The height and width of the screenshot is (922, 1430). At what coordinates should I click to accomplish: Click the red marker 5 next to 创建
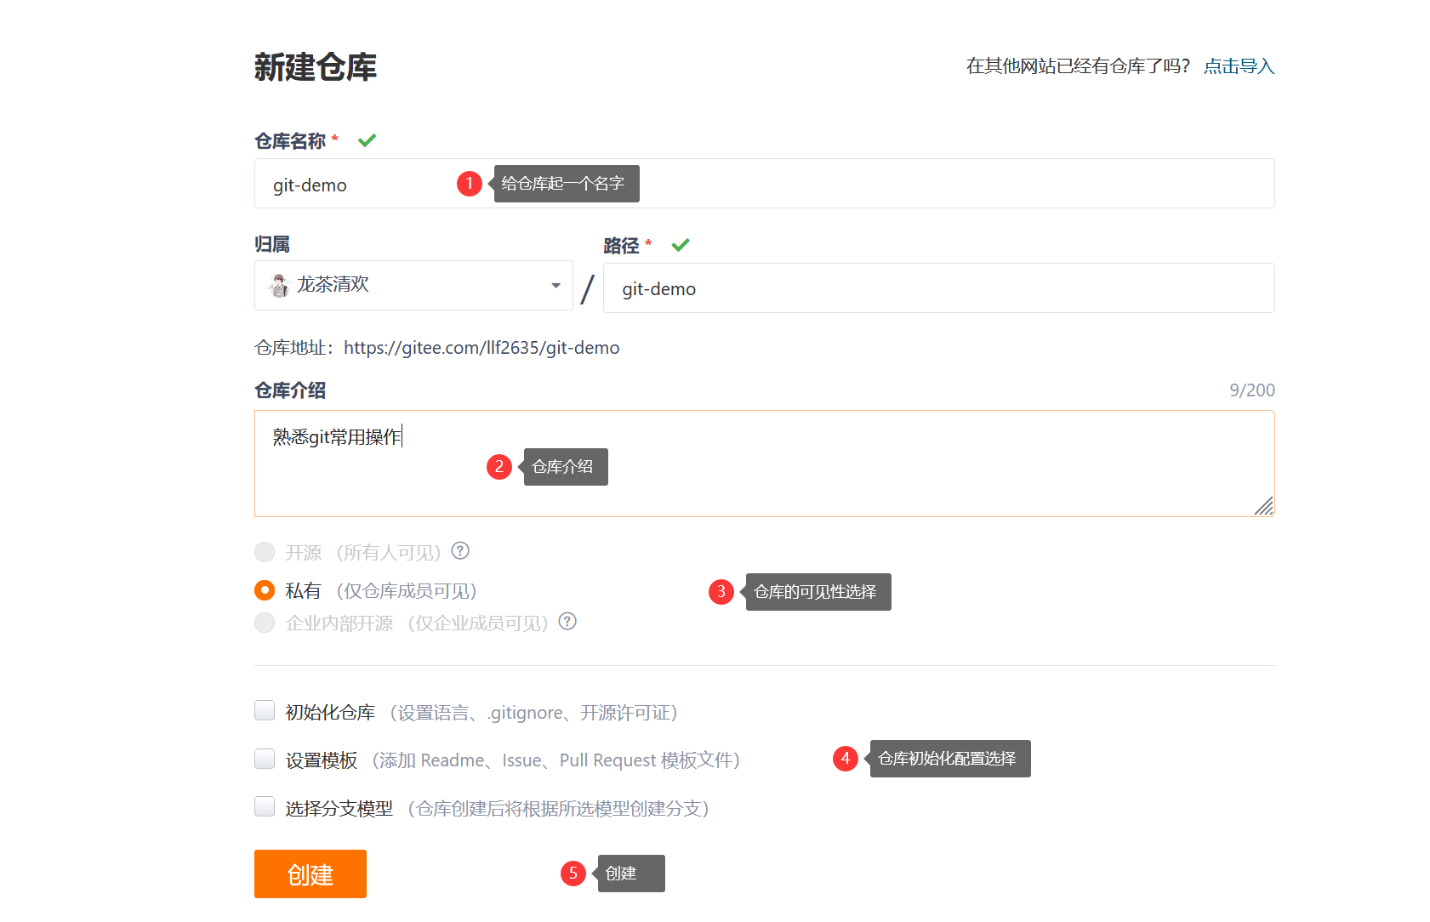574,873
